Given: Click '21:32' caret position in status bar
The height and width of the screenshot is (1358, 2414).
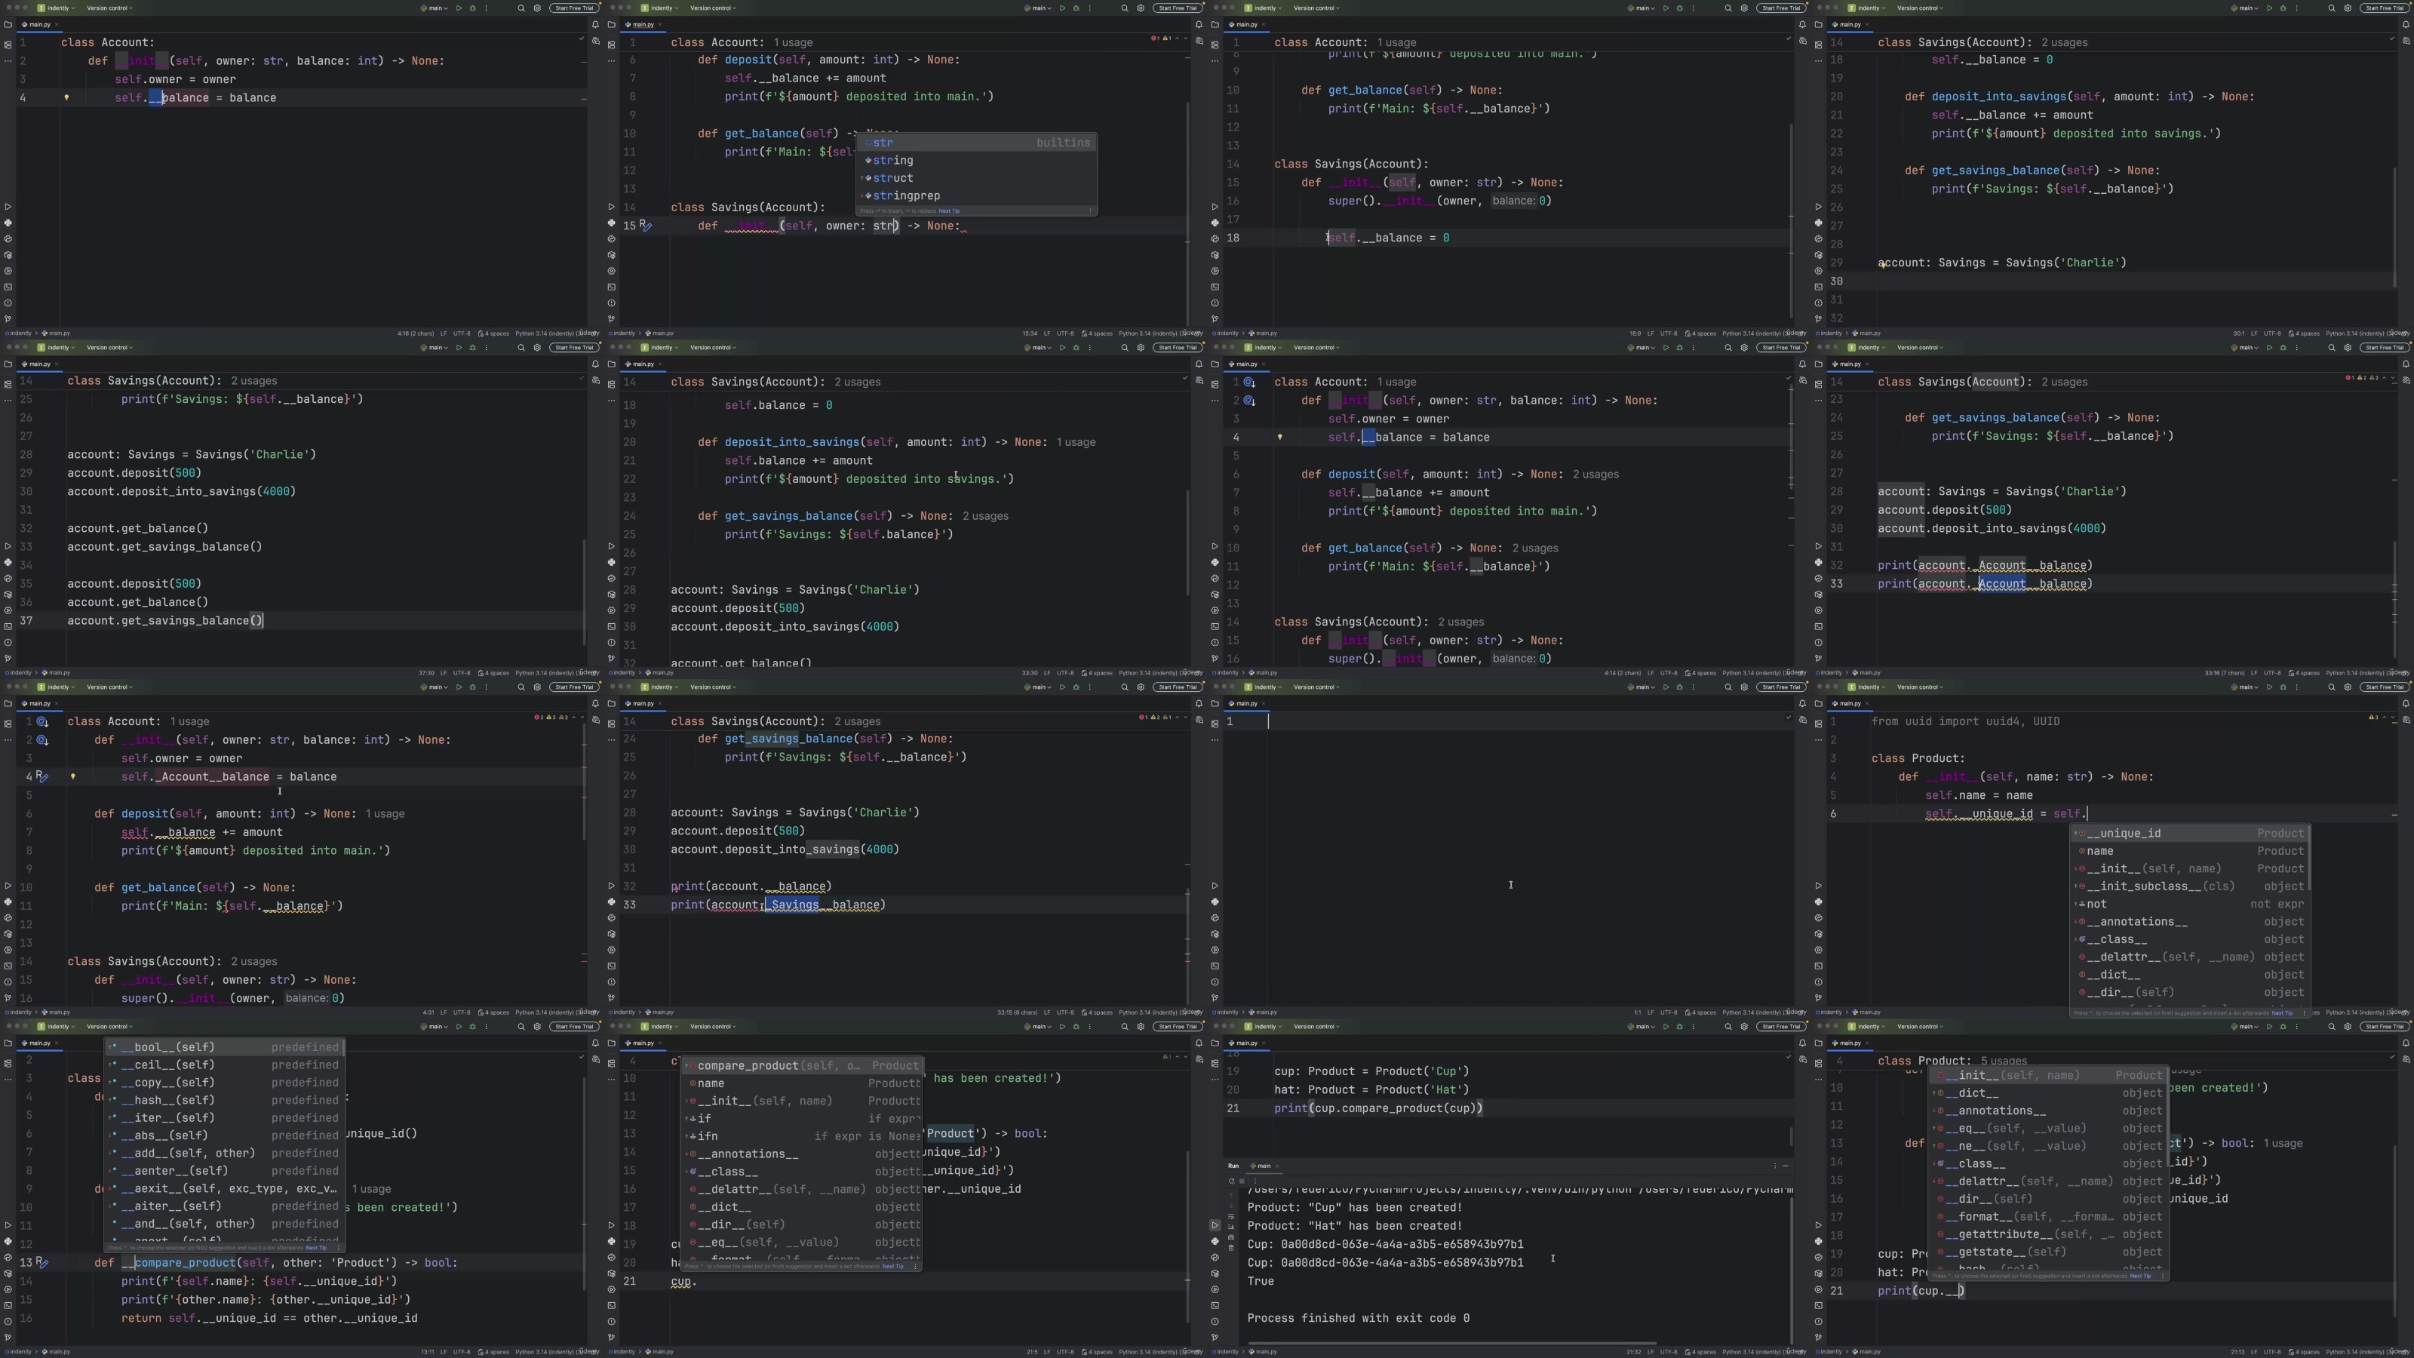Looking at the screenshot, I should (1633, 1351).
